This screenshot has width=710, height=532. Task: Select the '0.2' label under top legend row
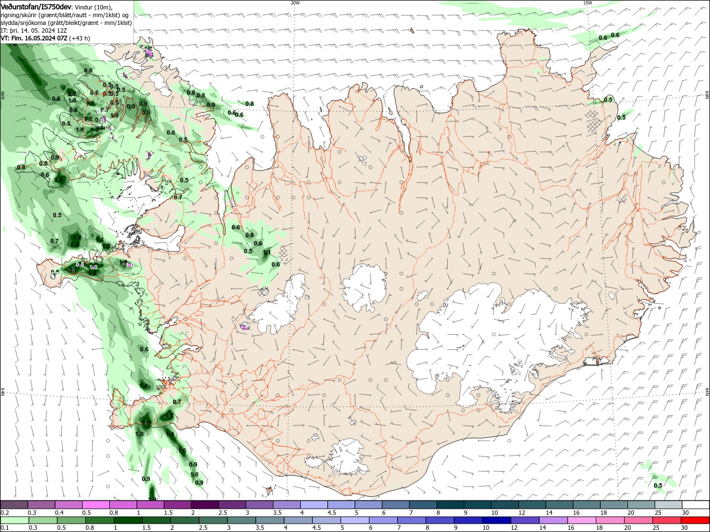[4, 513]
